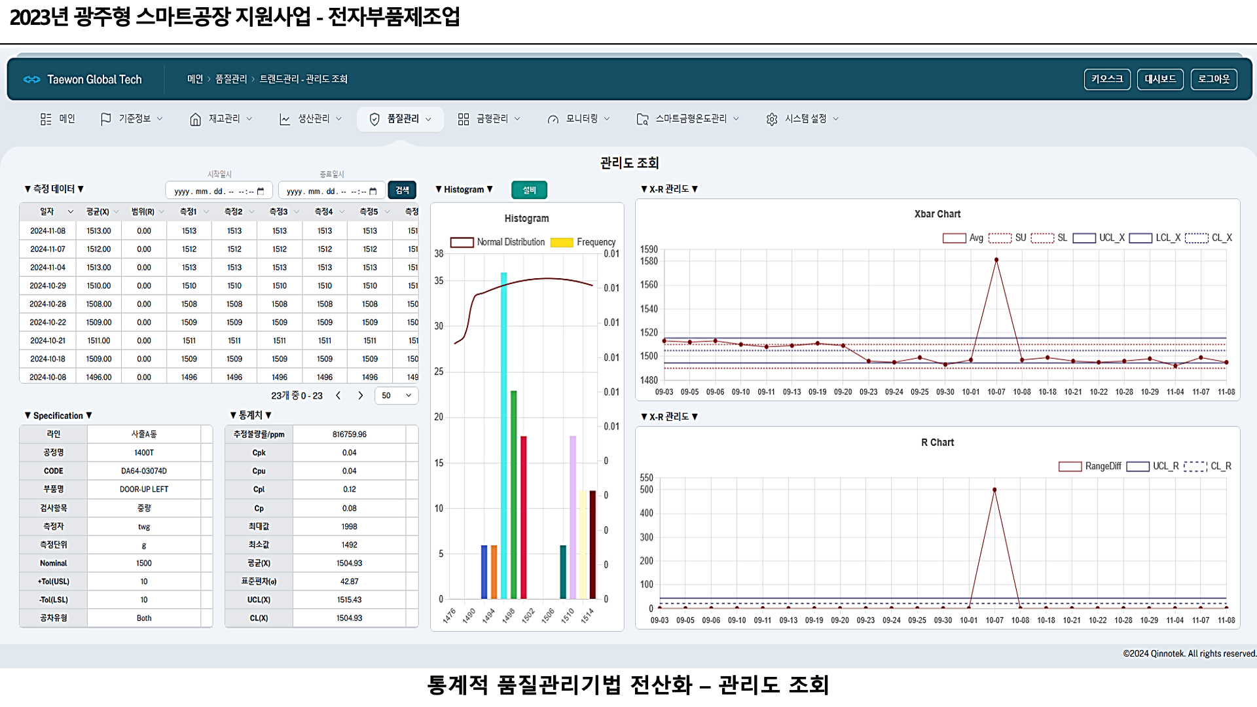1257x707 pixels.
Task: Click the 시작일시 date input field
Action: pos(219,191)
